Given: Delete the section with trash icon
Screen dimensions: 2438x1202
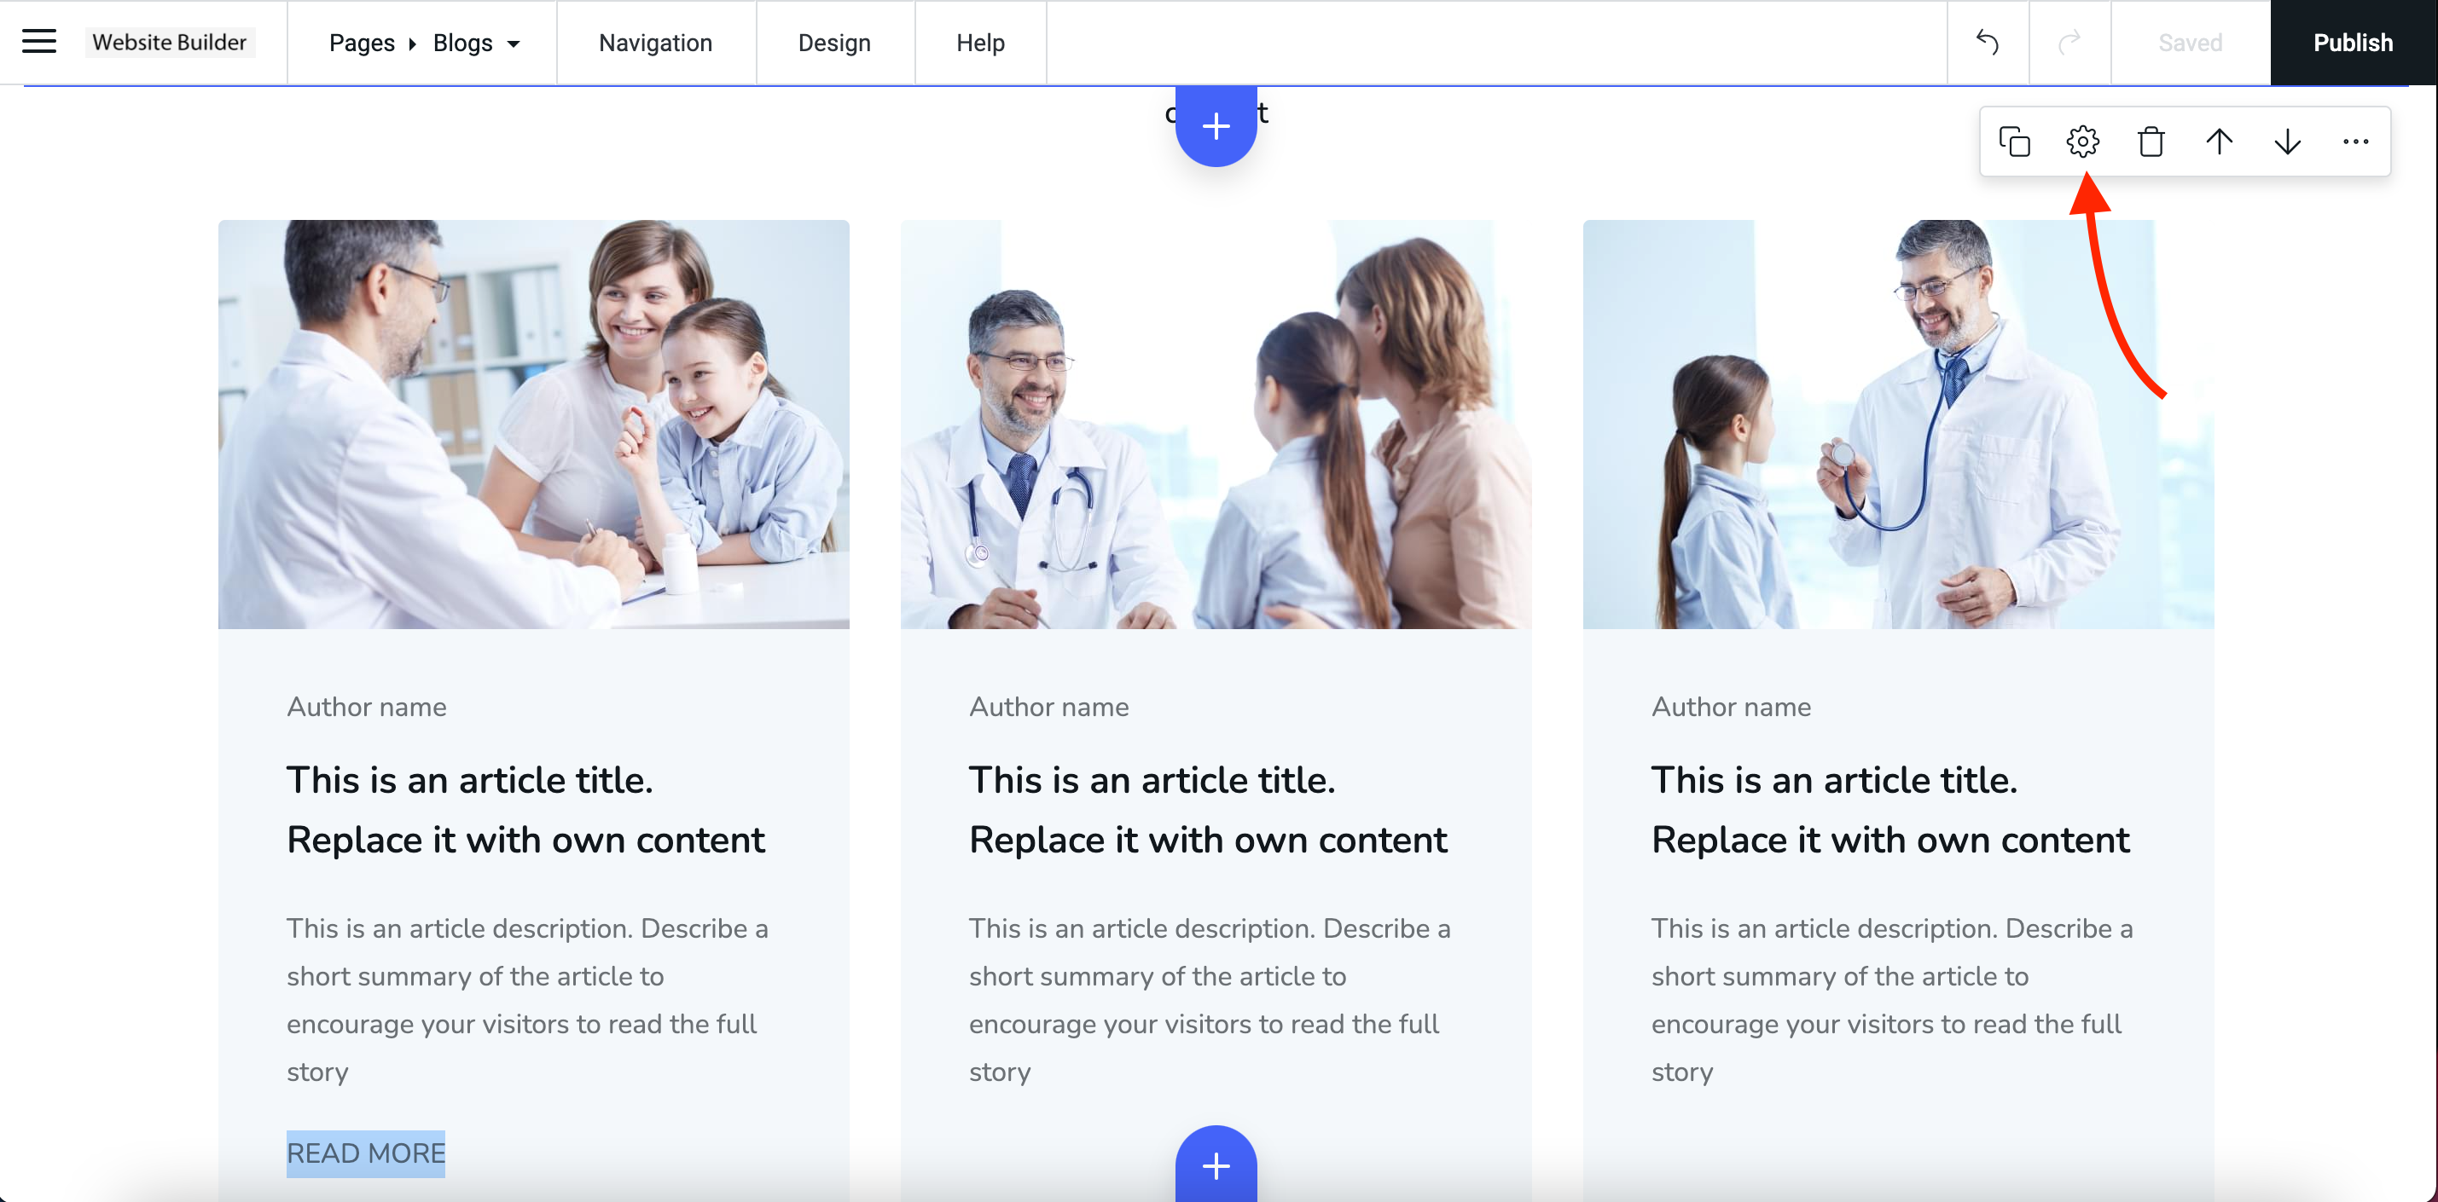Looking at the screenshot, I should coord(2151,142).
